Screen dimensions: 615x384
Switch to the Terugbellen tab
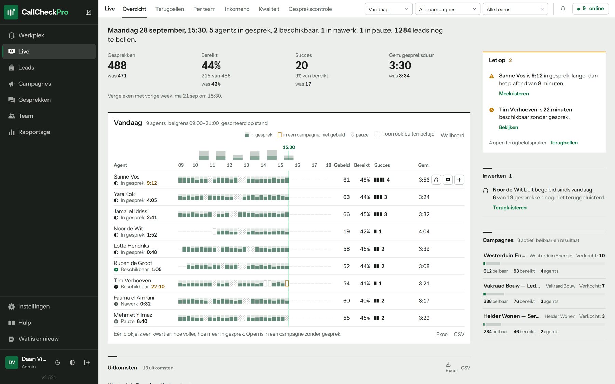coord(170,9)
